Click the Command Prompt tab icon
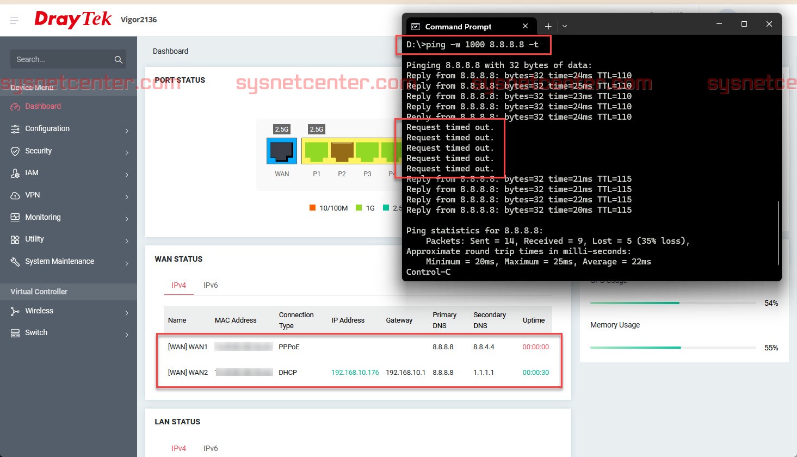This screenshot has width=797, height=457. (x=416, y=27)
